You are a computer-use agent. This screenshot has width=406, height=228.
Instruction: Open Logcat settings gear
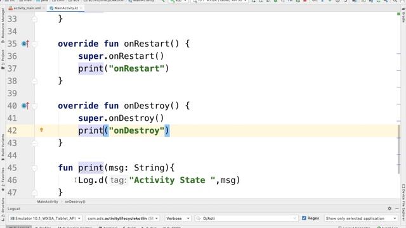(390, 208)
